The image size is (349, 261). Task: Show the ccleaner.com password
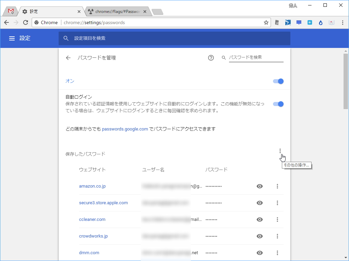(259, 220)
